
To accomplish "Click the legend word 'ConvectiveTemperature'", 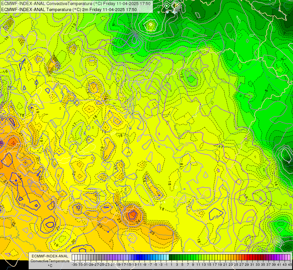I will [50, 261].
